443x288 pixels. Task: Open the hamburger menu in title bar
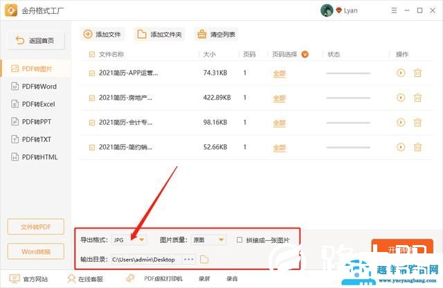394,10
